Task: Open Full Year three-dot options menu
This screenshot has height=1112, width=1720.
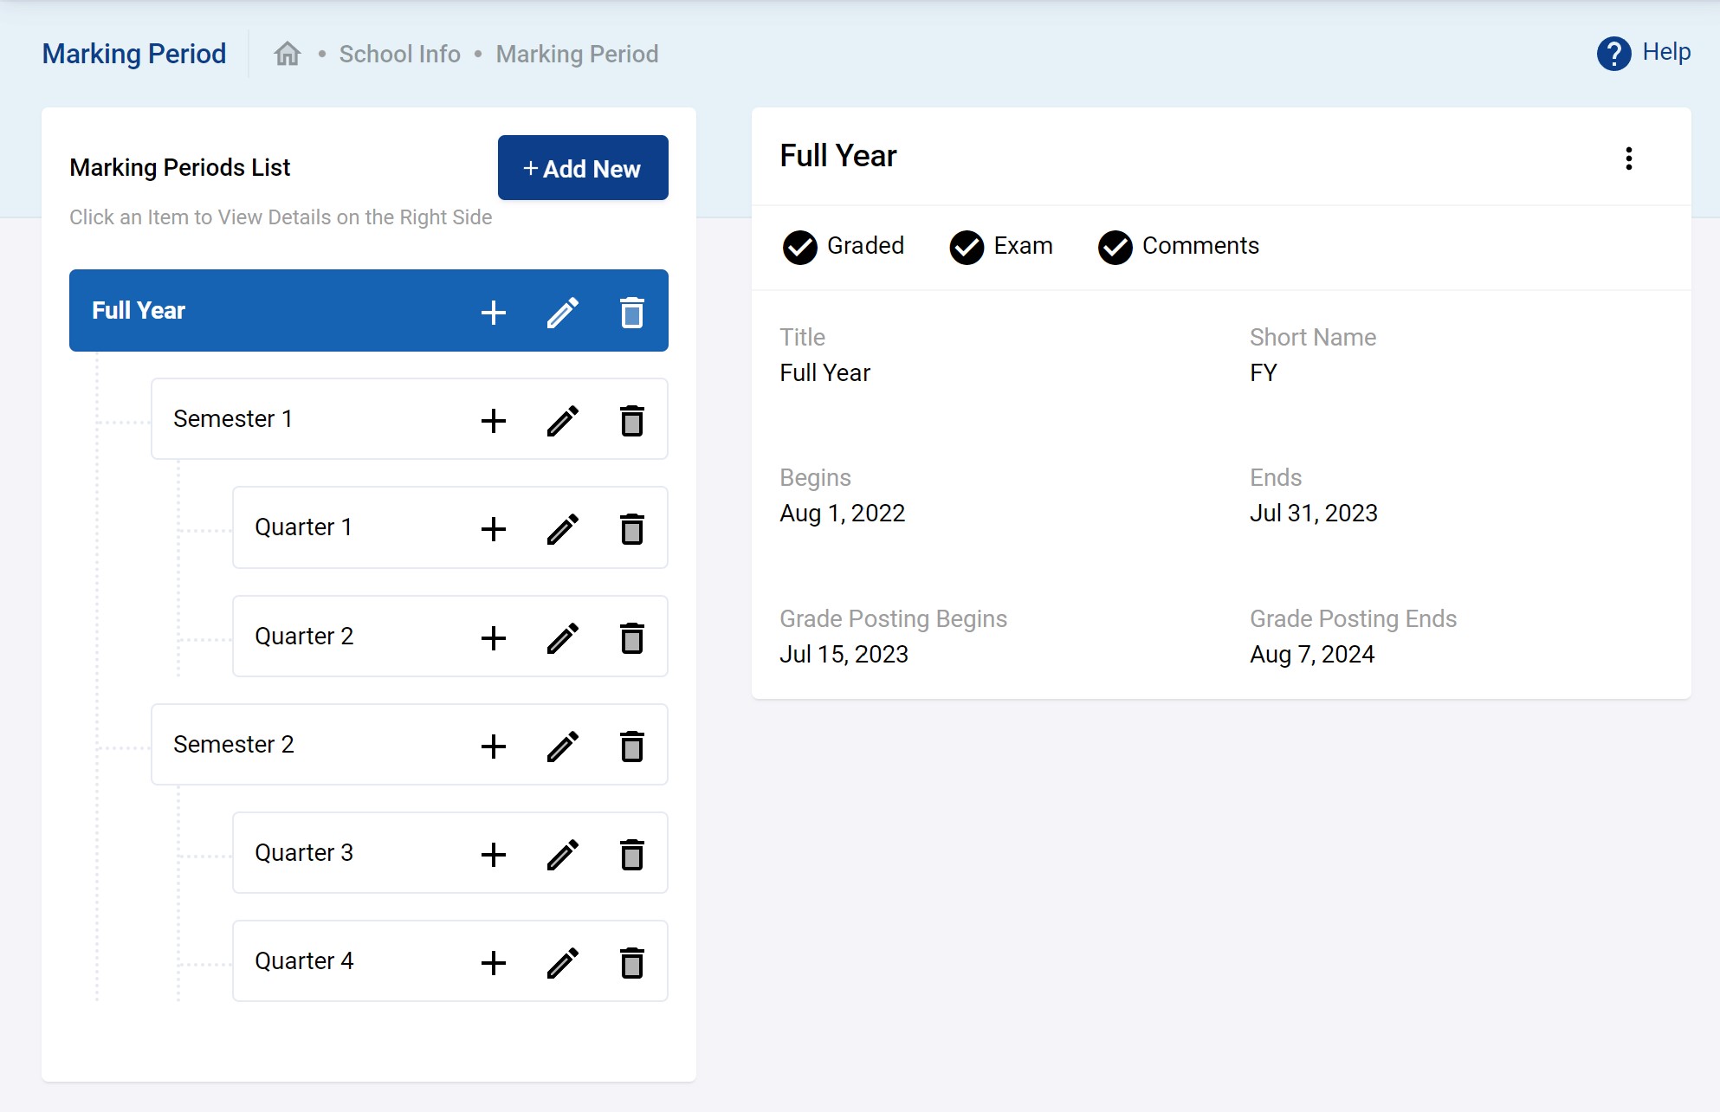Action: point(1628,158)
